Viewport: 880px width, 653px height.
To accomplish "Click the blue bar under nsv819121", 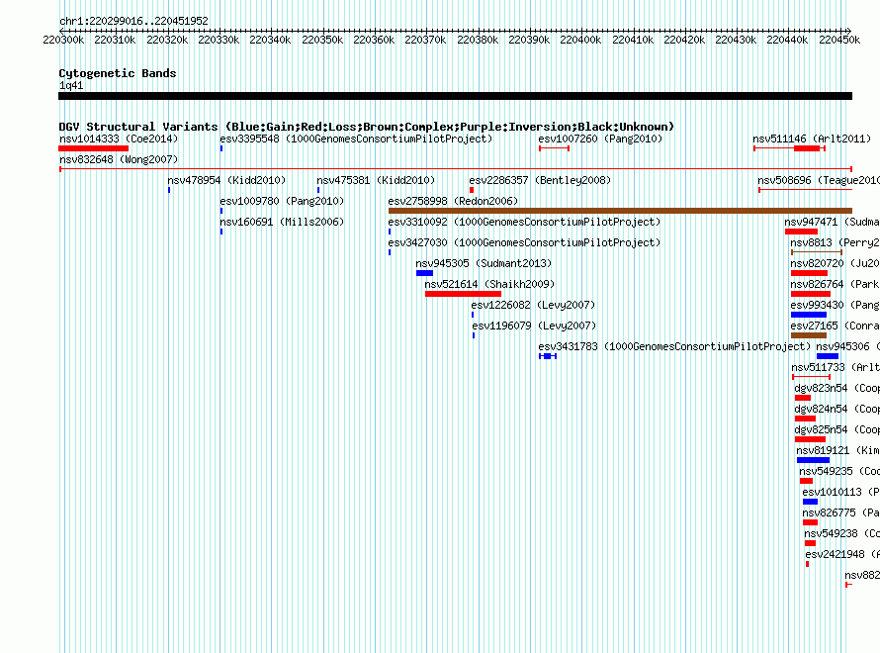I will point(813,460).
